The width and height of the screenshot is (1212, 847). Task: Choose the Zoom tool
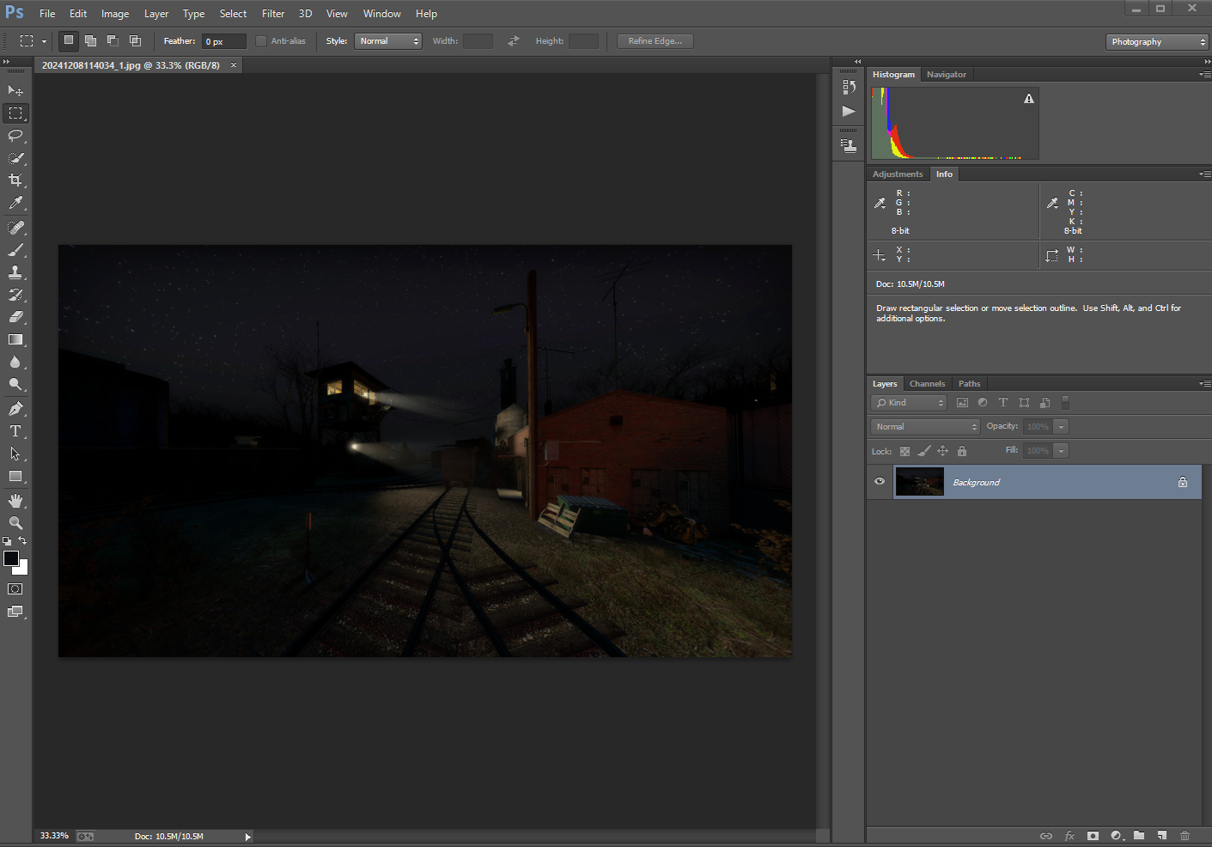(15, 523)
